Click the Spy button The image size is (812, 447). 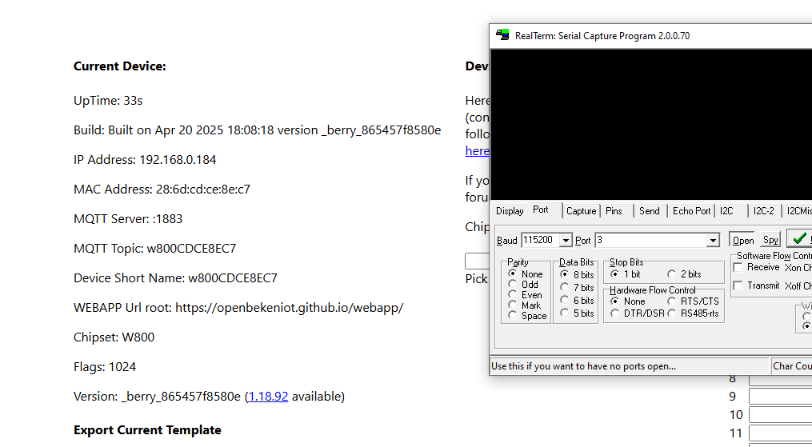pyautogui.click(x=770, y=240)
